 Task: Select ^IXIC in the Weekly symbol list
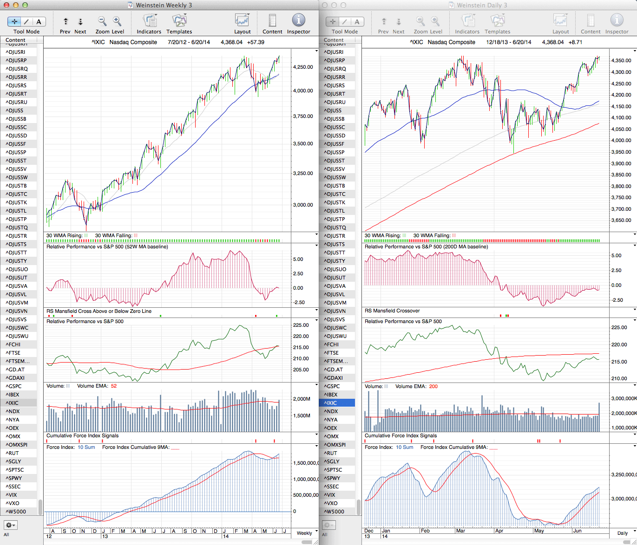point(19,403)
